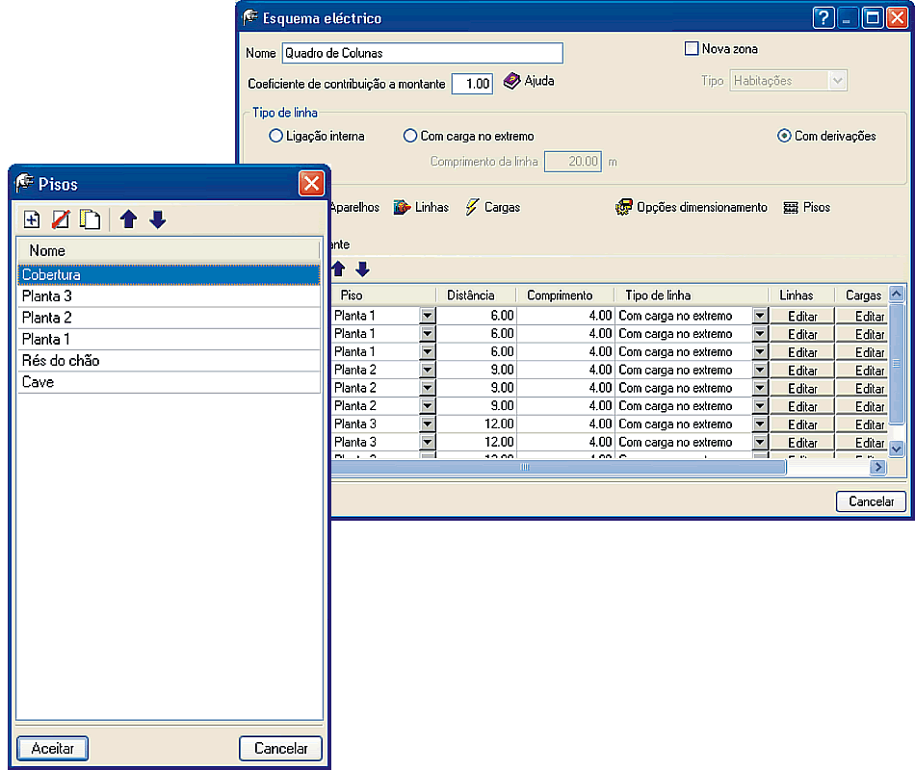Delete the selected floor in Pisos dialog
Screen dimensions: 915x770
click(61, 219)
